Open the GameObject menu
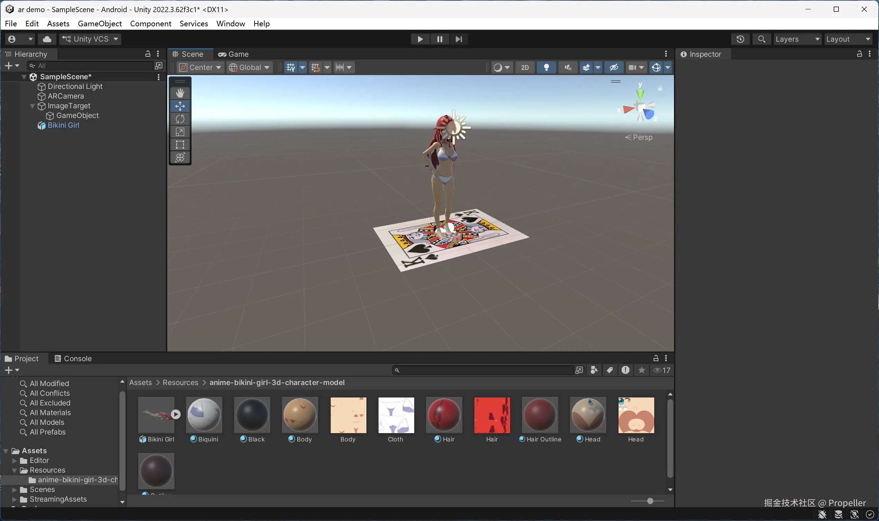 coord(100,24)
